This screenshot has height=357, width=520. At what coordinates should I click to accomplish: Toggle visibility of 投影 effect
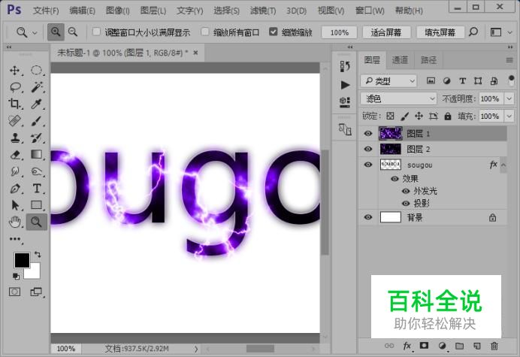406,204
